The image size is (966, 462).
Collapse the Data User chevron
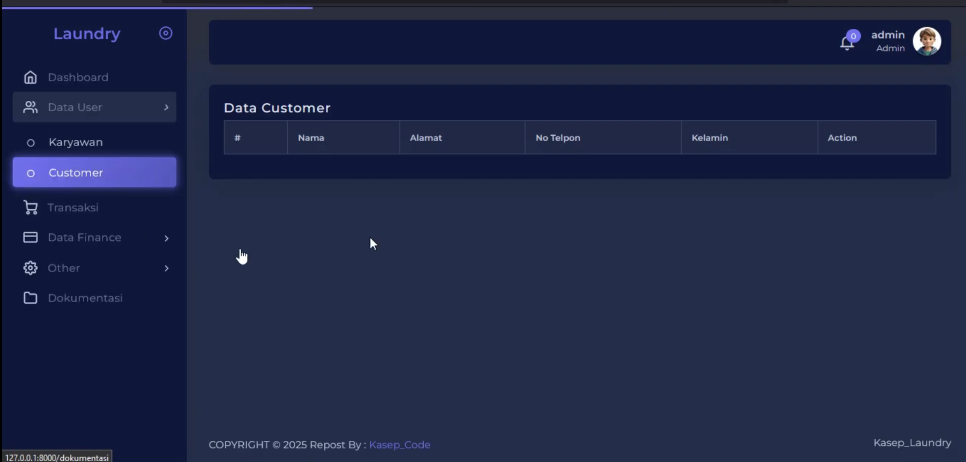pos(166,107)
